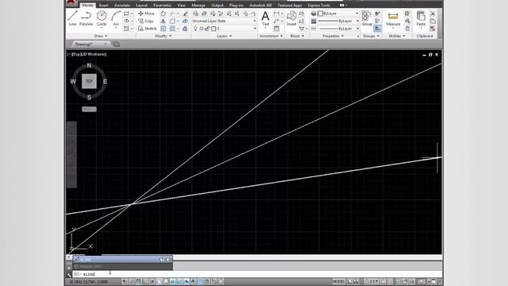The image size is (508, 286).
Task: Switch to the Parametric ribbon tab
Action: tap(162, 6)
